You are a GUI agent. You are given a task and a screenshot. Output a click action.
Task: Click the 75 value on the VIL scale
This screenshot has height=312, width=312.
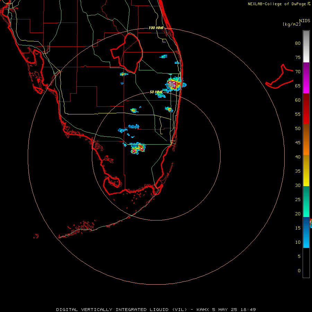pyautogui.click(x=298, y=57)
